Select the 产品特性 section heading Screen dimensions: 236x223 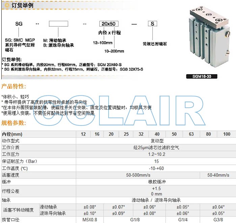[x=13, y=86]
